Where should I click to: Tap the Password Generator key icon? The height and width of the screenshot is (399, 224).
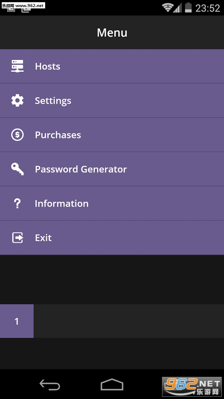(x=17, y=169)
